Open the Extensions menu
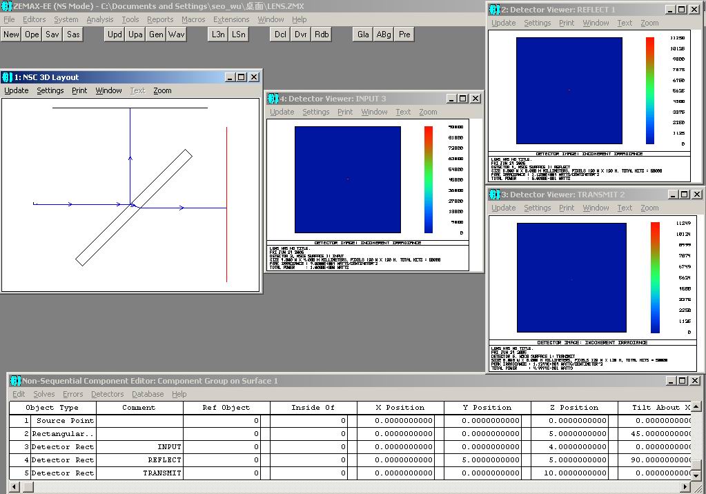 pos(231,19)
